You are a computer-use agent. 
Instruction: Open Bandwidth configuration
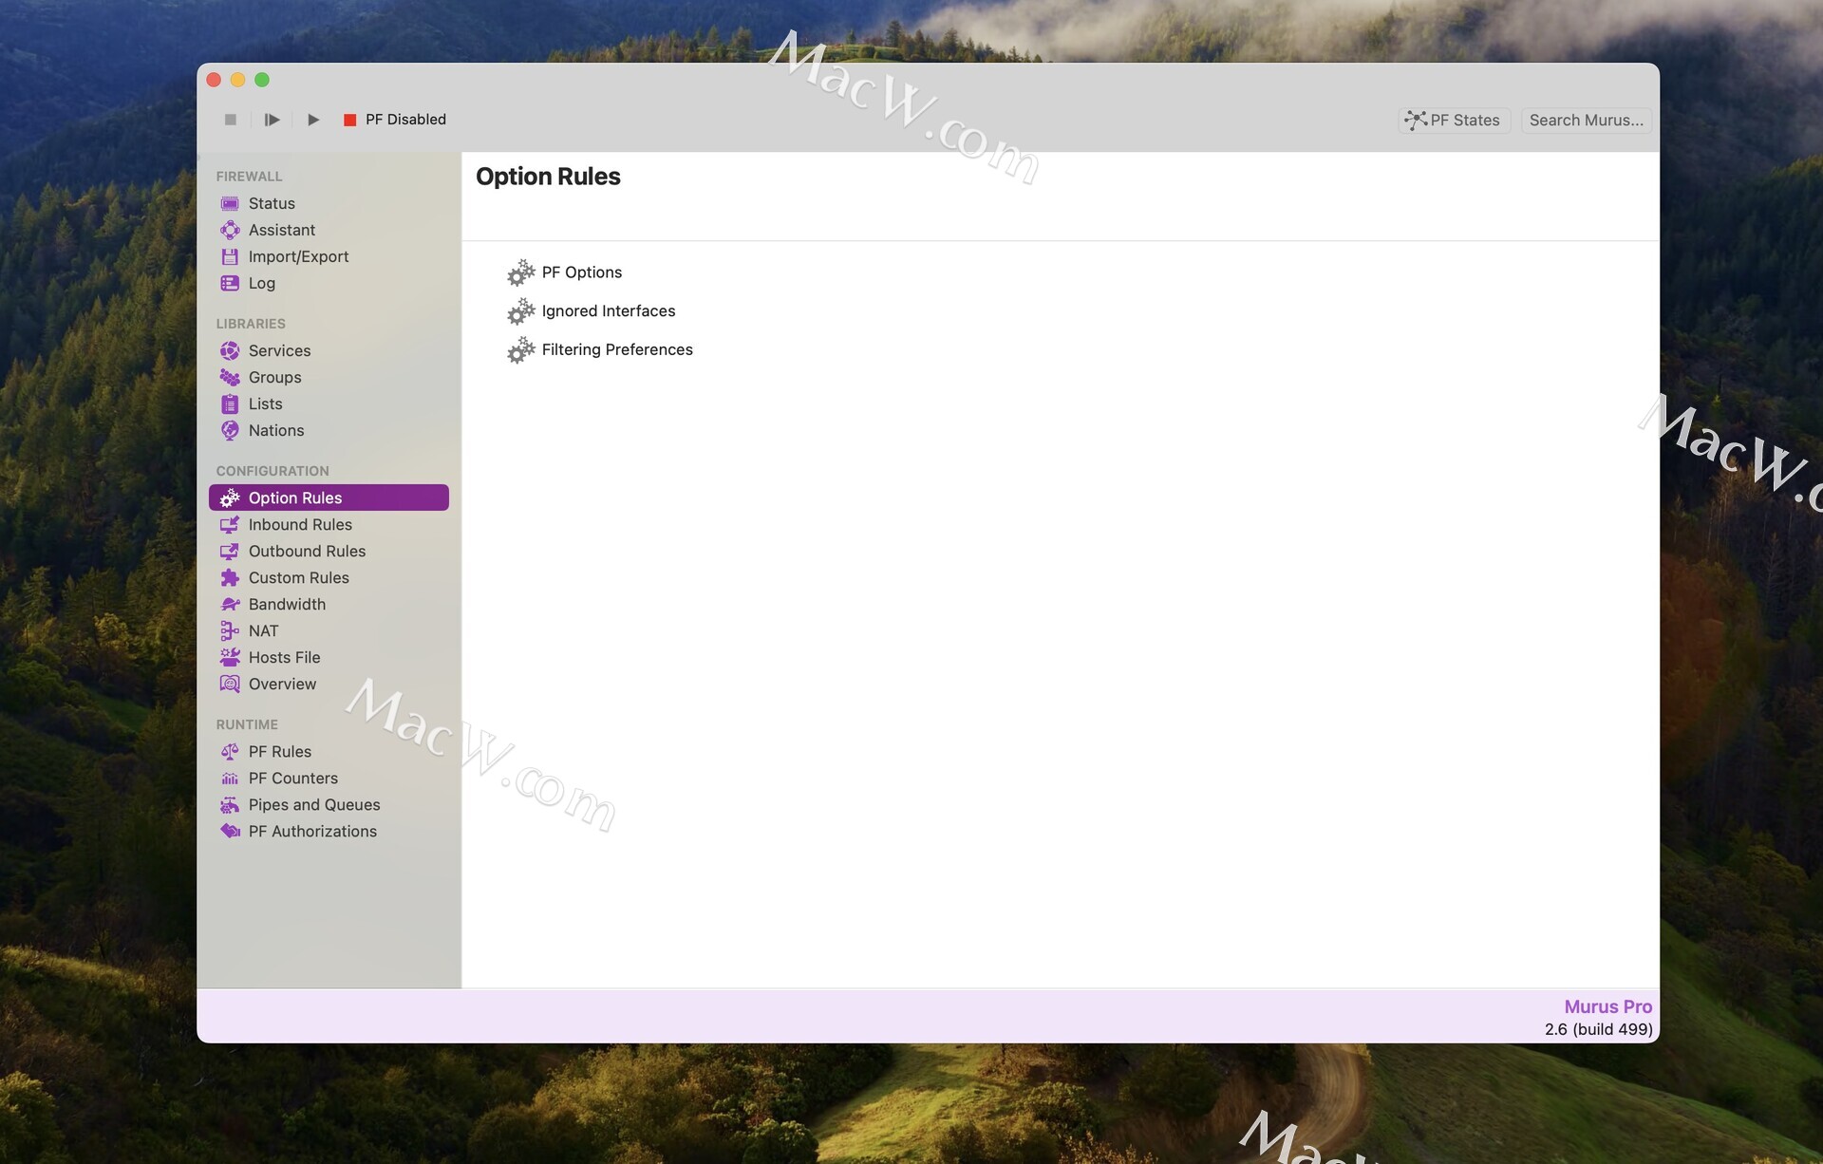[x=287, y=604]
